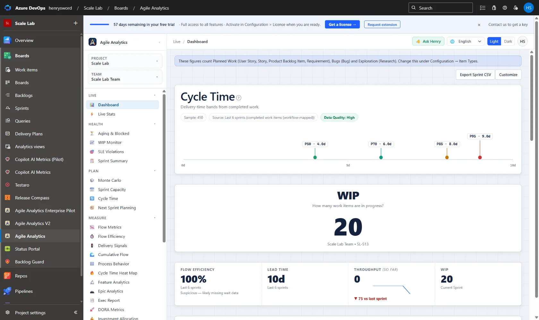Collapse the Agile Analytics panel chevron
This screenshot has height=320, width=539.
pyautogui.click(x=159, y=42)
